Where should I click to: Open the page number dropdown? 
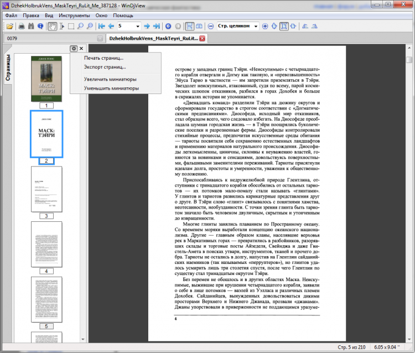(138, 26)
